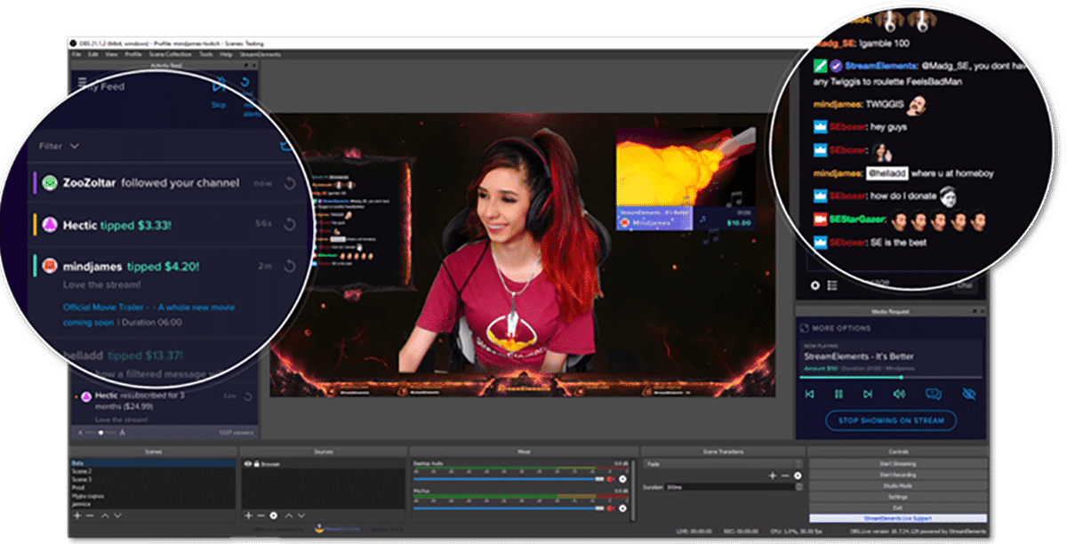Click the Exit button in Controls

tap(899, 508)
